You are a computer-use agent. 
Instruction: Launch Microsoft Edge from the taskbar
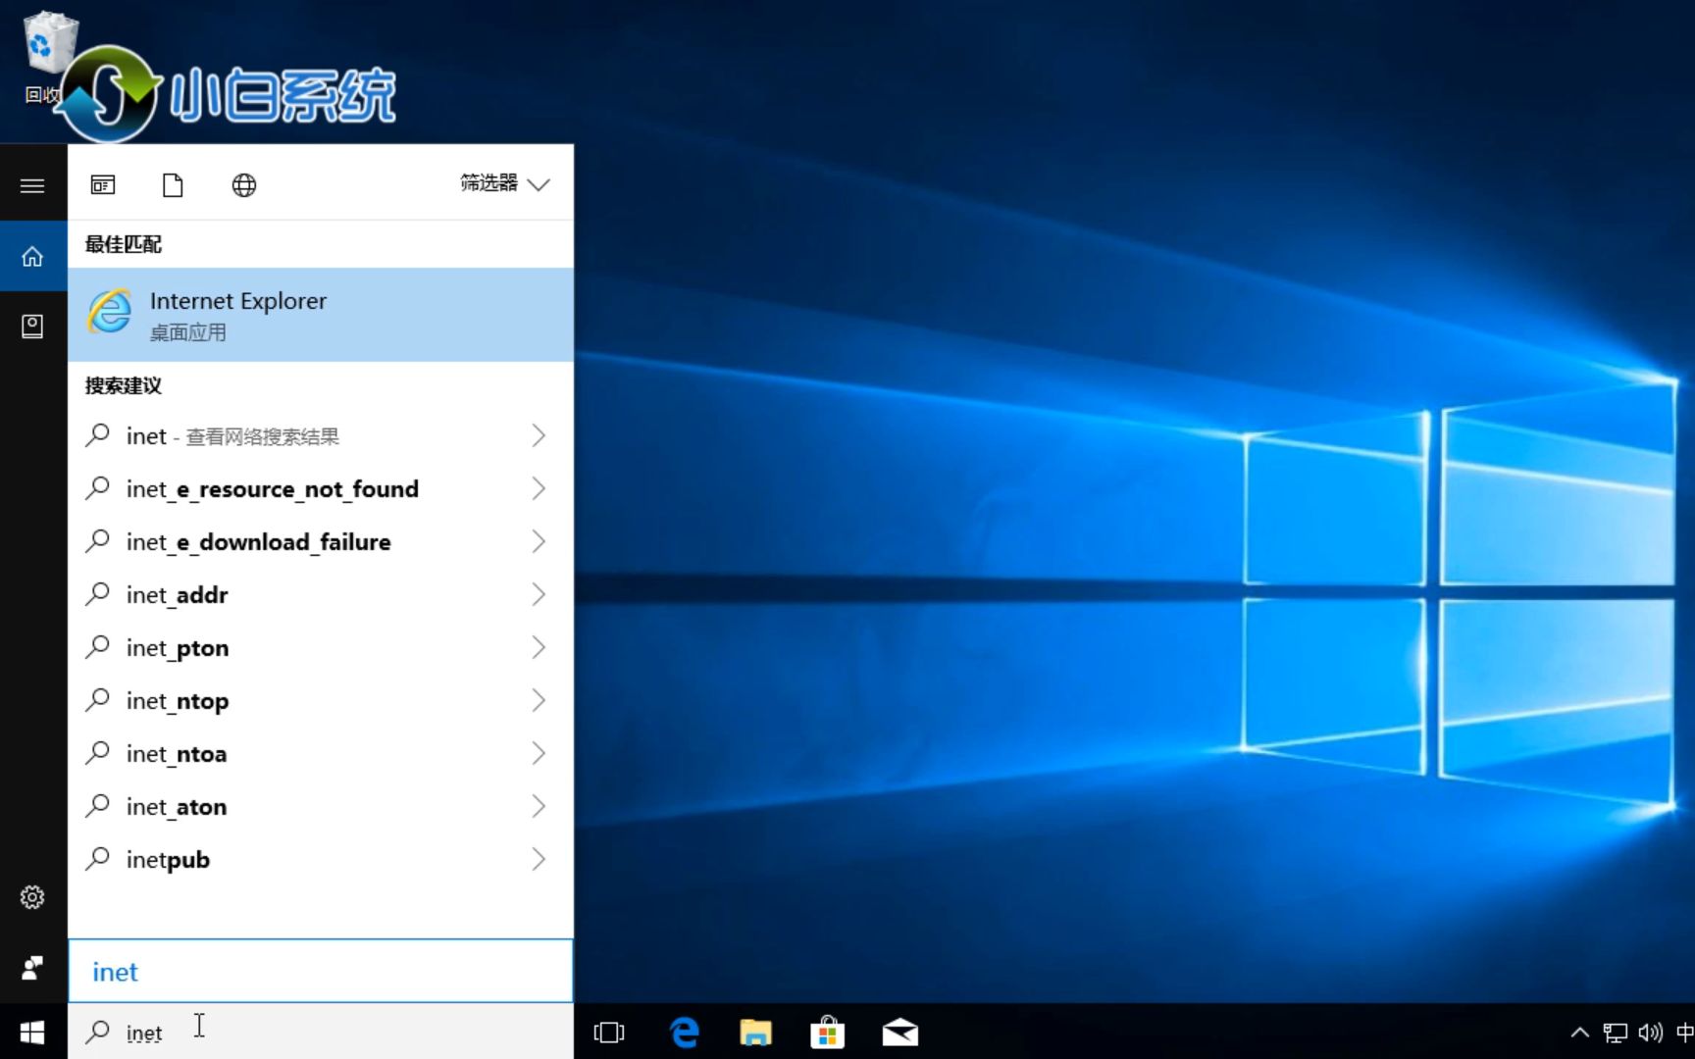(x=684, y=1032)
